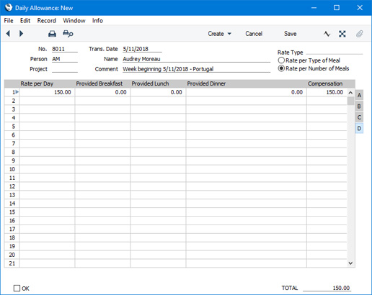Go to the next record arrow
This screenshot has width=372, height=295.
(x=21, y=33)
